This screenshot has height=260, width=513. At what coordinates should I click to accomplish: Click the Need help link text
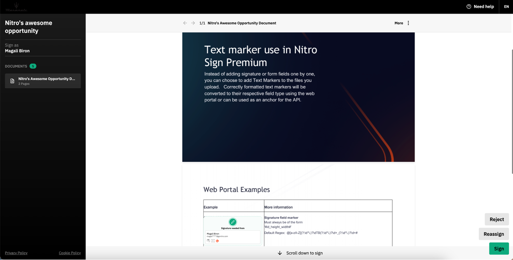tap(483, 7)
